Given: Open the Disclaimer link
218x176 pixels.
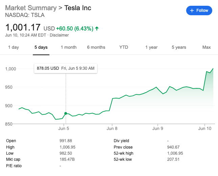Looking at the screenshot, I should tap(59, 35).
